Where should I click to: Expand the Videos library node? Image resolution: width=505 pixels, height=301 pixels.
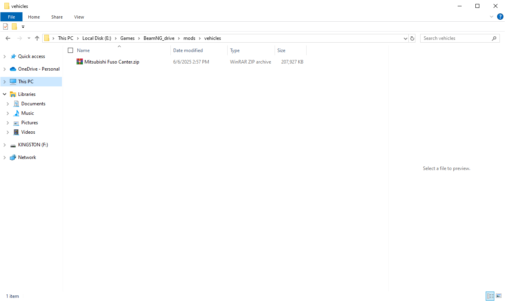[x=8, y=132]
